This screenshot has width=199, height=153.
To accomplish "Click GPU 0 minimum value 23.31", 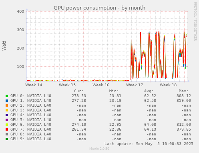I will [115, 96].
